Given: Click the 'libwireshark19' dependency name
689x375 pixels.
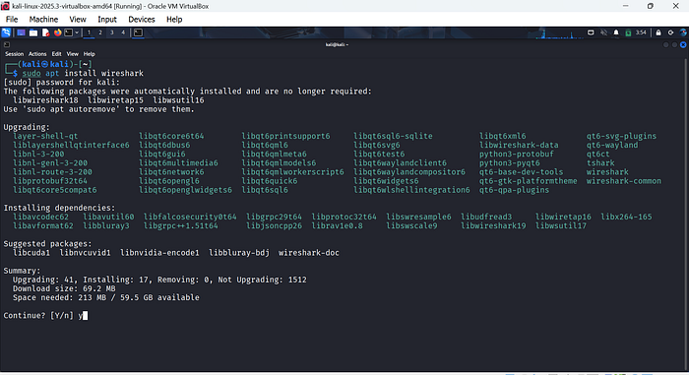Looking at the screenshot, I should (493, 226).
